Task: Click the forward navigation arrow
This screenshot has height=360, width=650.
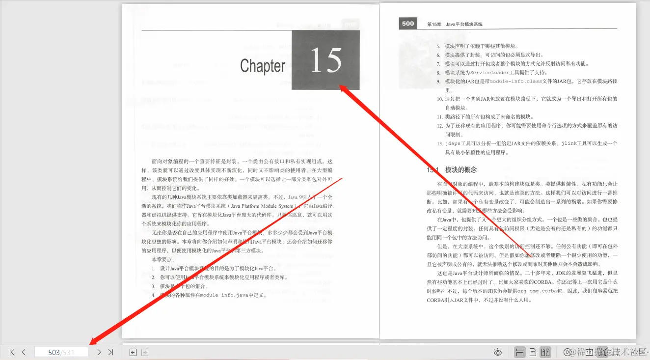Action: [x=144, y=352]
